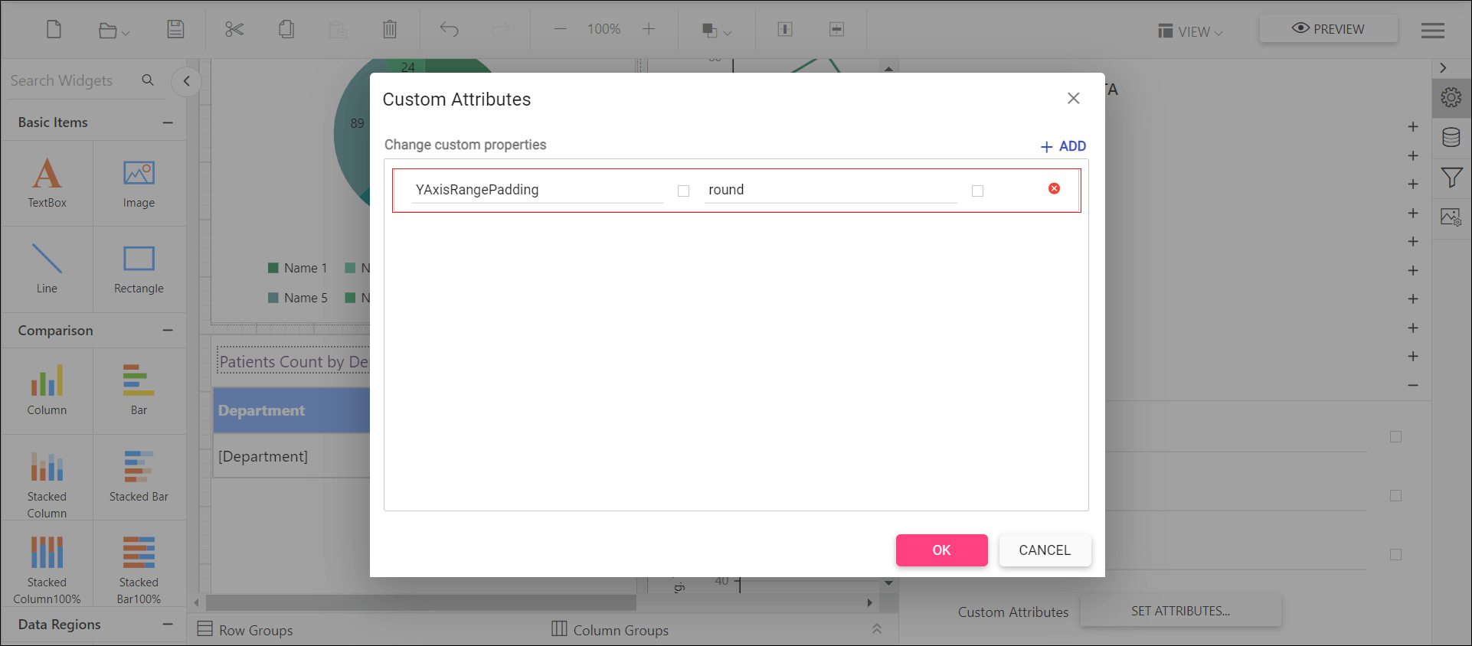Zoom out with the minus icon
The height and width of the screenshot is (646, 1472).
coord(561,29)
